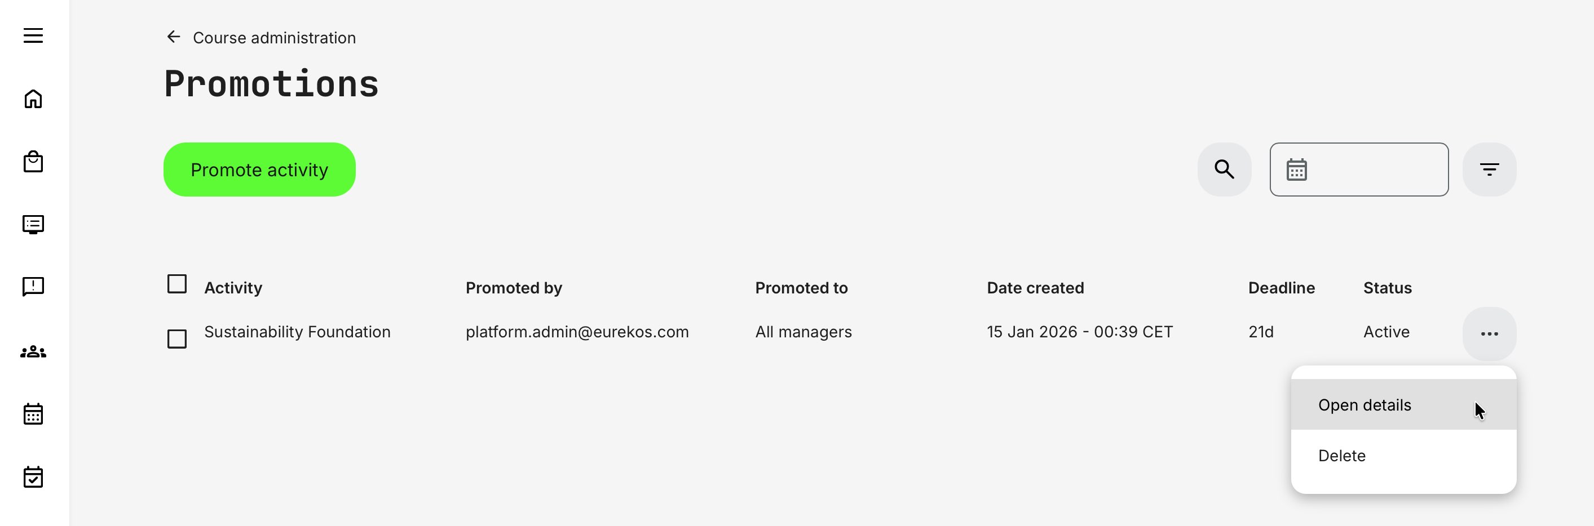Check the Sustainability Foundation row checkbox

point(177,338)
